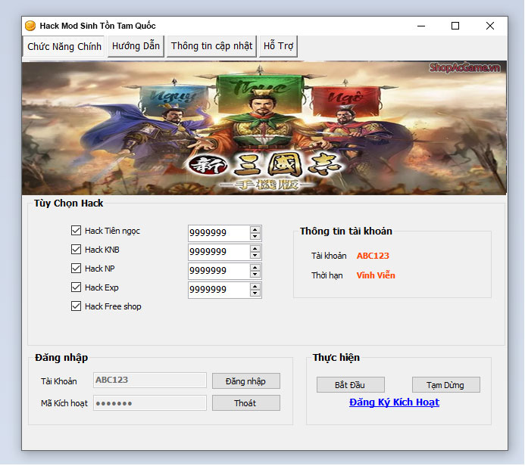Select the Vĩnh Viễn expiry text

376,275
